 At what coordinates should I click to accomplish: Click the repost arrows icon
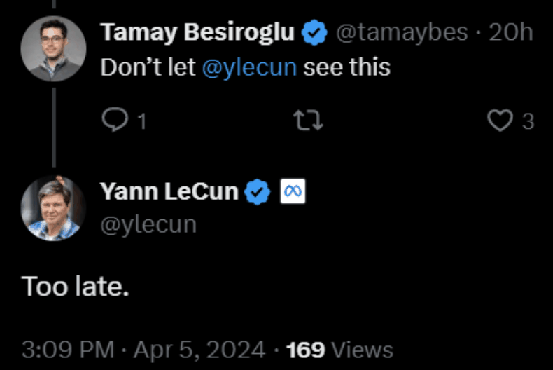point(309,121)
